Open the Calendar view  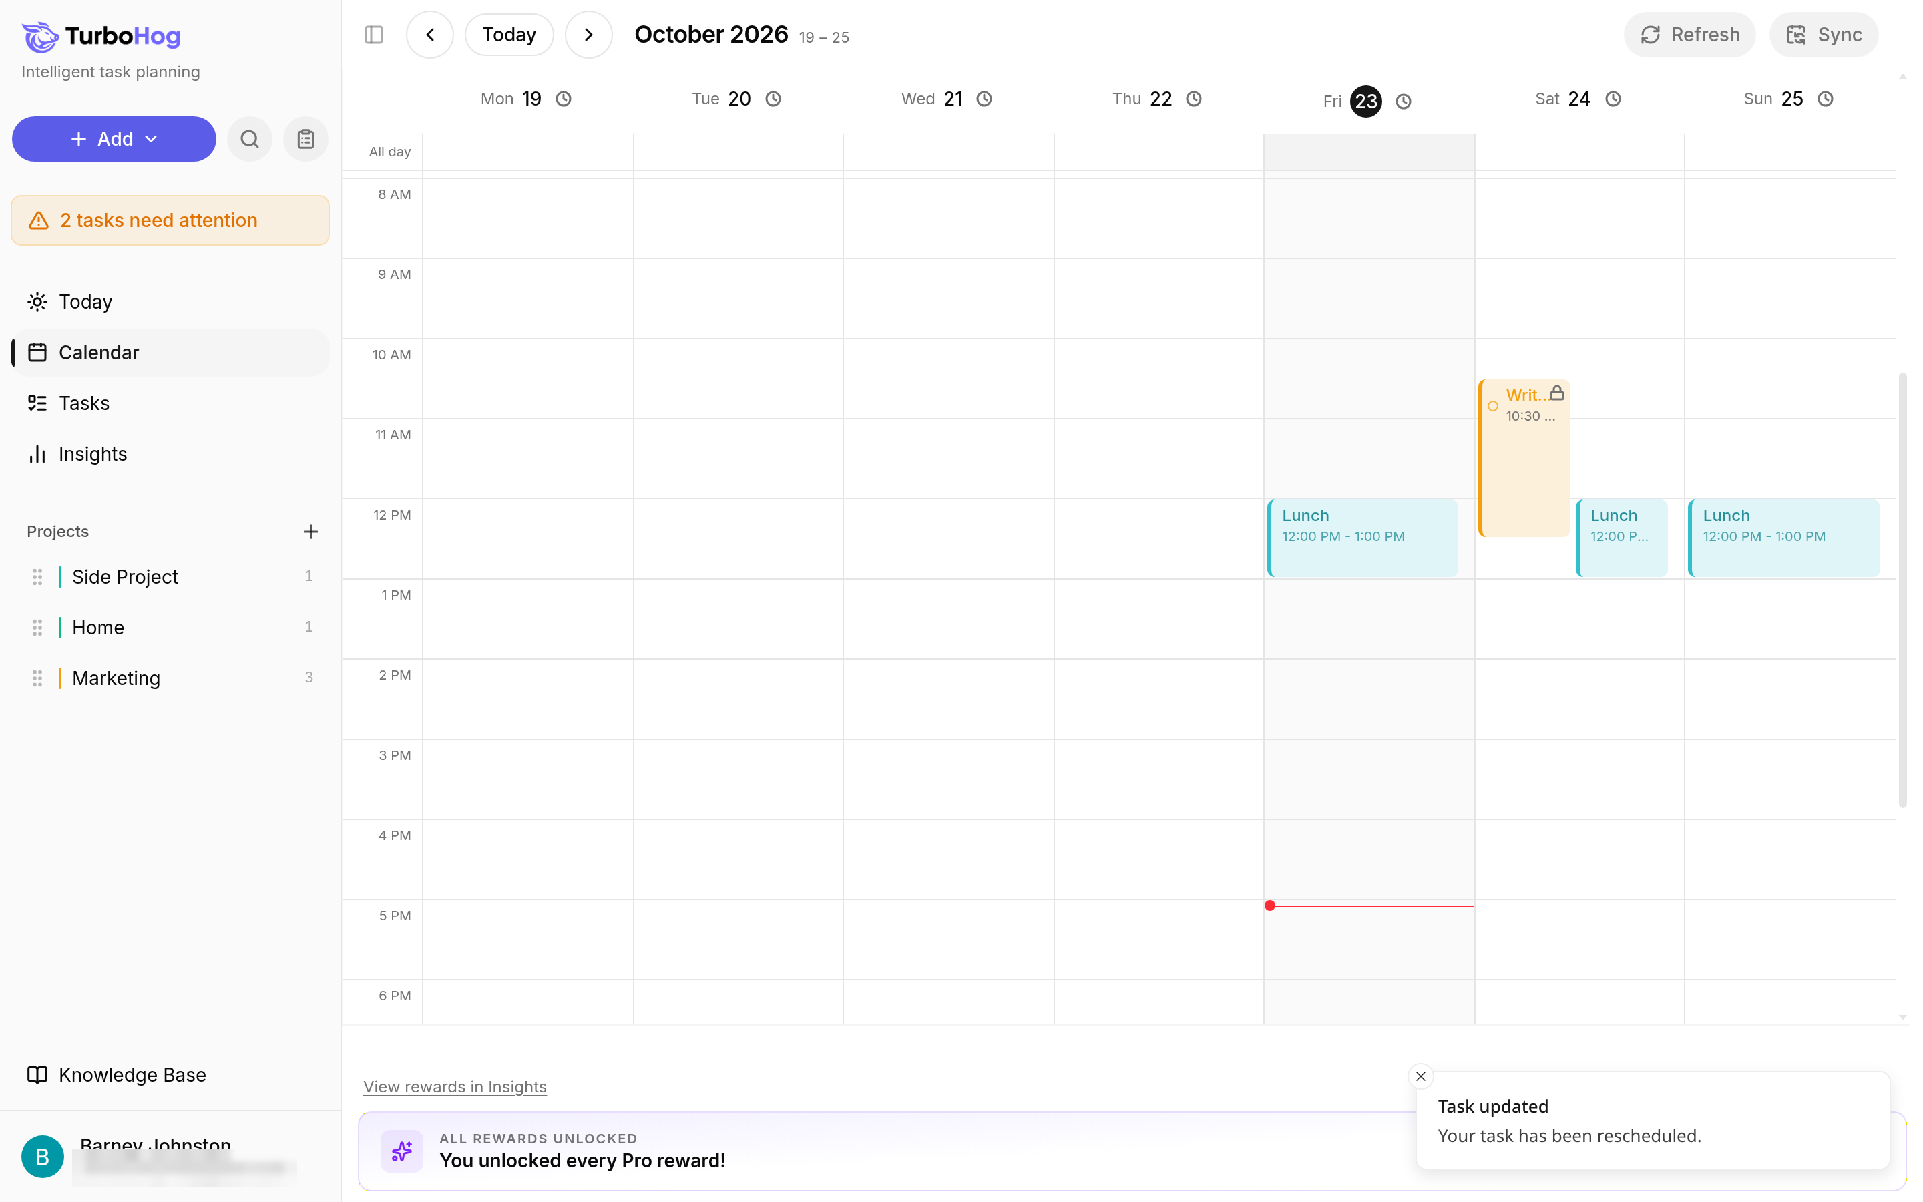pos(170,353)
